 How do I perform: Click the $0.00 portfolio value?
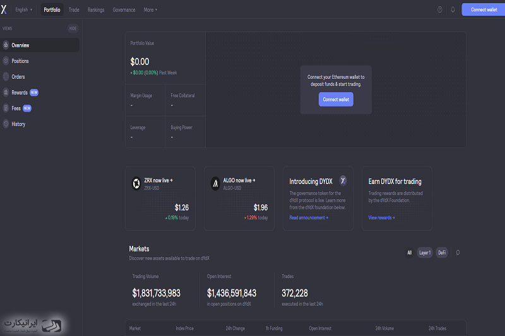(x=140, y=62)
